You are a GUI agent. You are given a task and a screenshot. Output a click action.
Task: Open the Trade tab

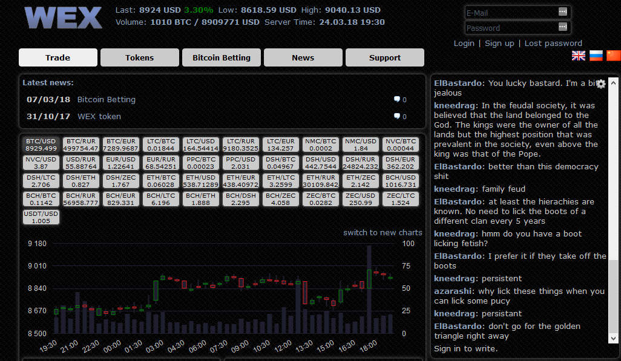click(x=58, y=57)
